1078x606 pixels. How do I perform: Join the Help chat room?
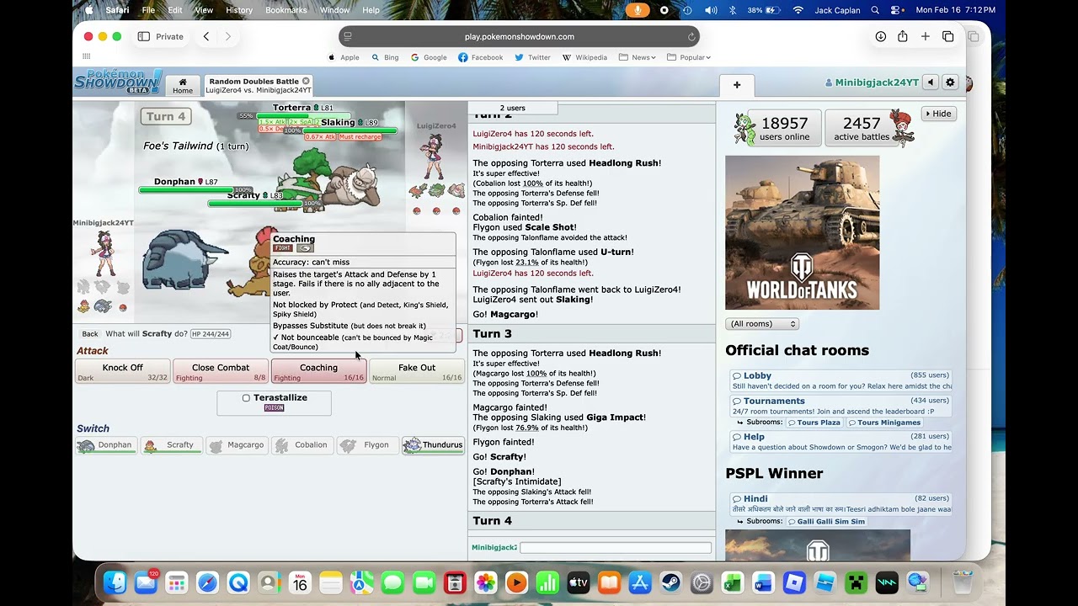(x=841, y=442)
